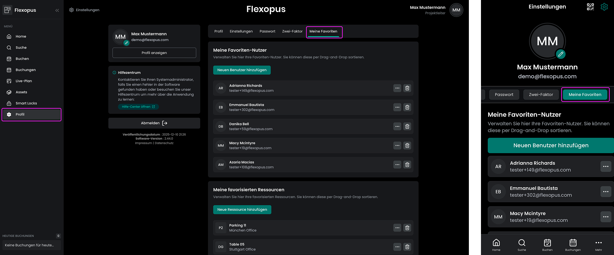614x255 pixels.
Task: Select the Passwort tab
Action: coord(267,31)
